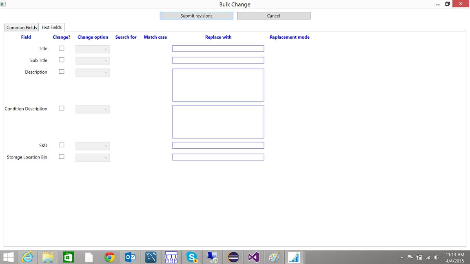Viewport: 470px width, 264px height.
Task: Switch to the Common Fields tab
Action: [21, 27]
